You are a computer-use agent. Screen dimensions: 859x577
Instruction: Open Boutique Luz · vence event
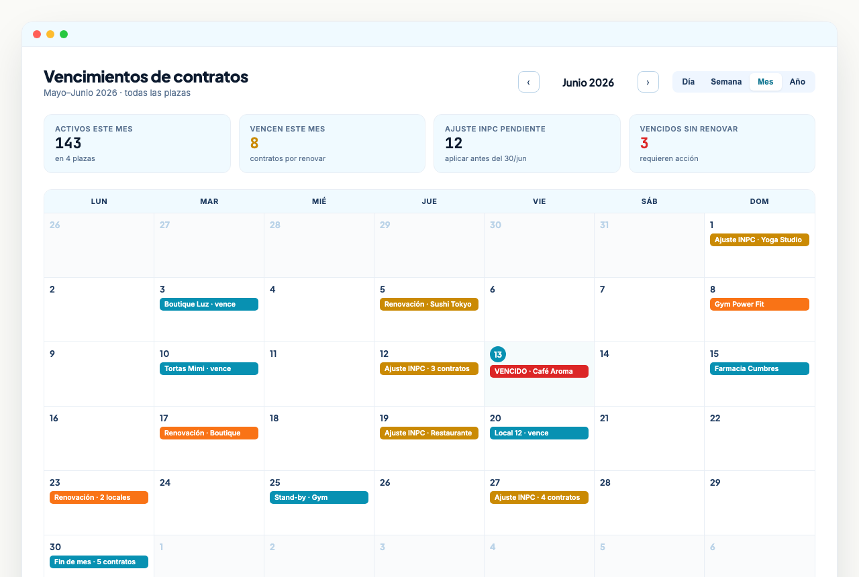click(209, 304)
